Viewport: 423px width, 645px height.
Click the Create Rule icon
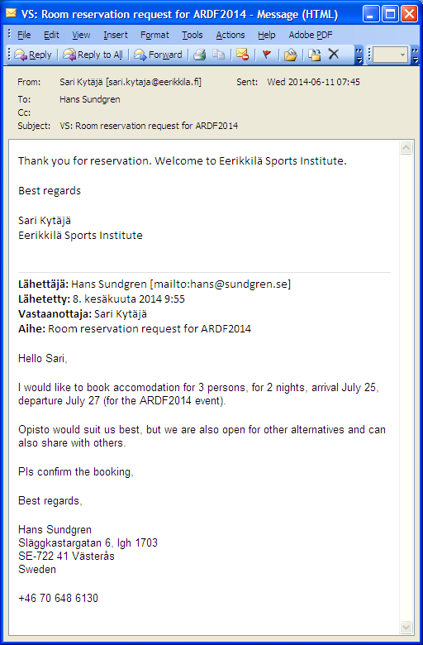coord(315,55)
